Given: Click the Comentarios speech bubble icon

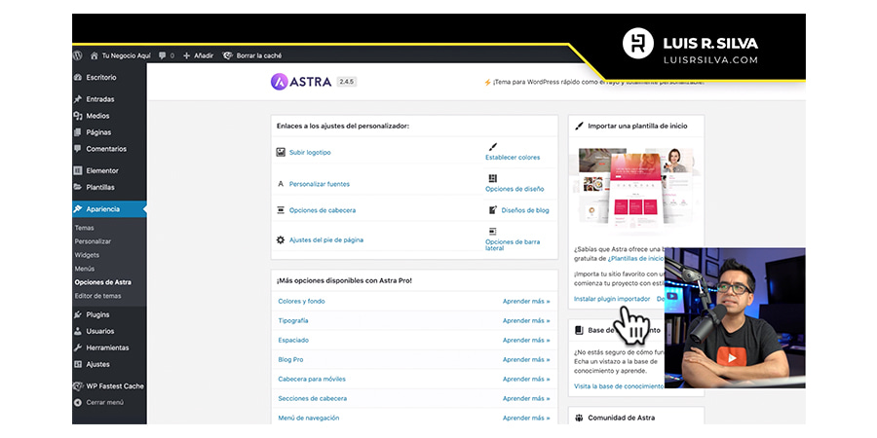Looking at the screenshot, I should click(78, 149).
